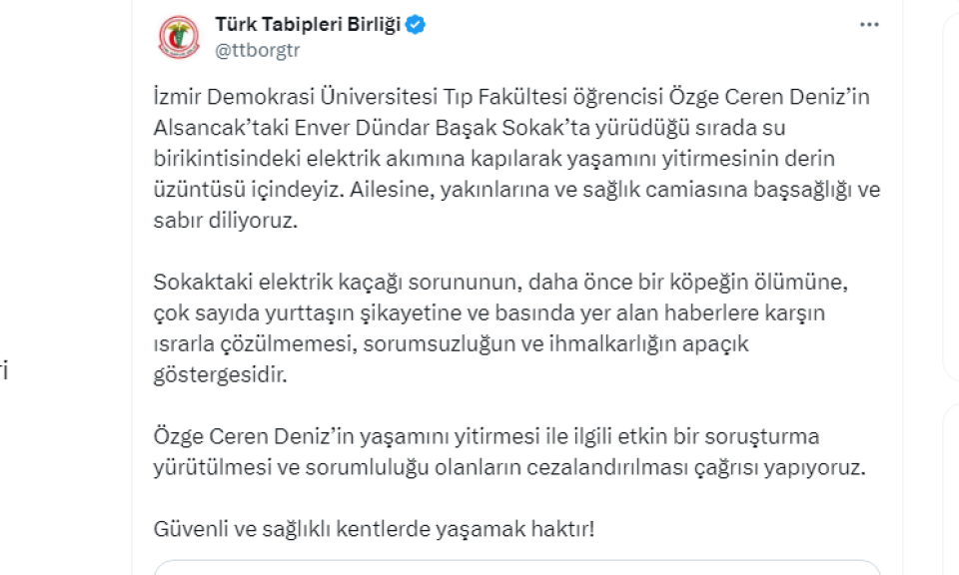Click the phrase 'çok sayıda yurttaşın şikayetine'
Screen dimensions: 959x575
pyautogui.click(x=308, y=312)
